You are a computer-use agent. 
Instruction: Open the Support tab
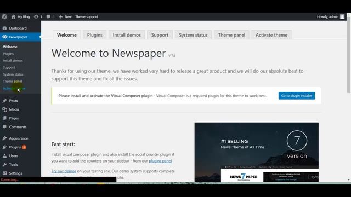pyautogui.click(x=160, y=35)
